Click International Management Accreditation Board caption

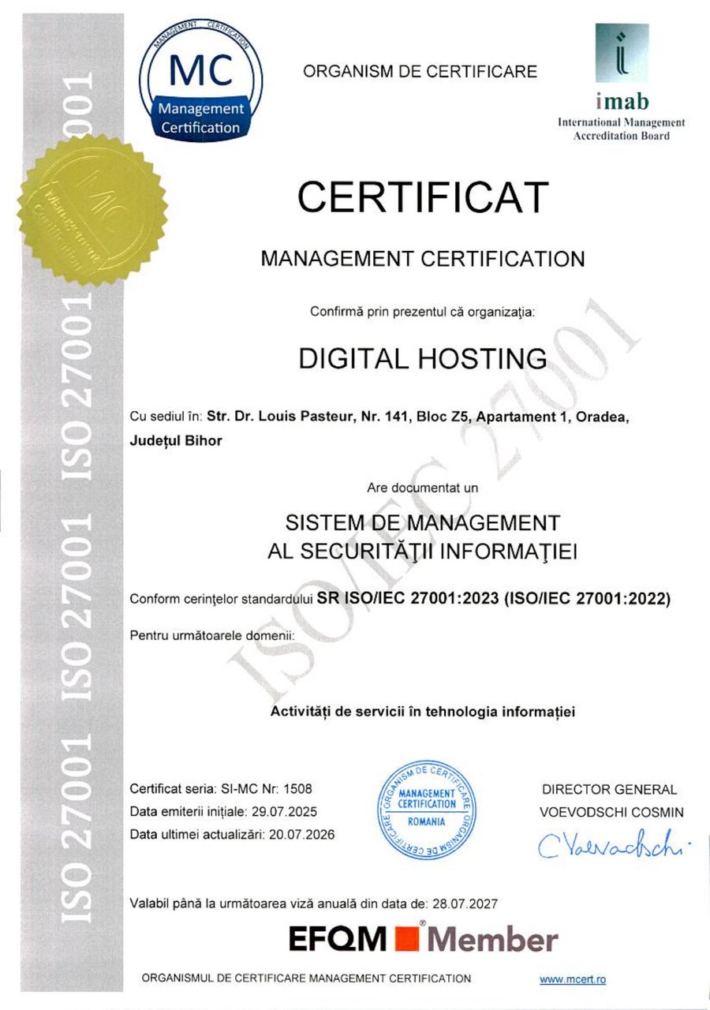pyautogui.click(x=622, y=129)
